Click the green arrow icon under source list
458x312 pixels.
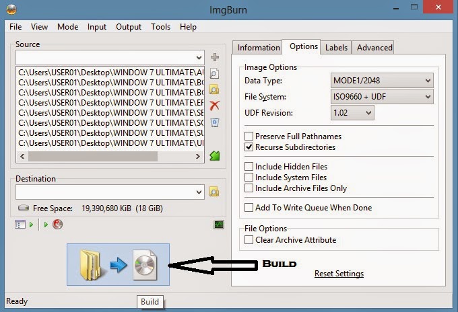[x=215, y=156]
